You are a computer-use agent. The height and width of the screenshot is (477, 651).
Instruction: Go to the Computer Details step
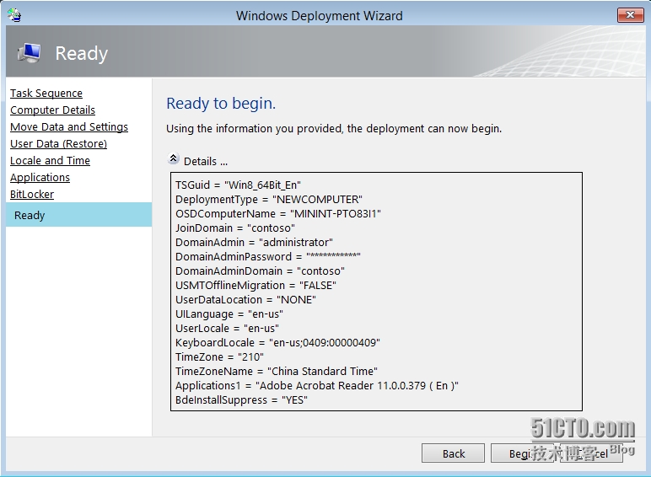(x=53, y=110)
